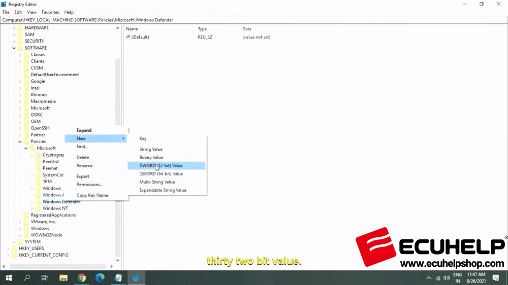Open the Action Center notifications icon
The width and height of the screenshot is (508, 285).
[496, 277]
